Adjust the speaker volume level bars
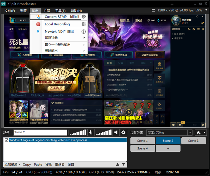The width and height of the screenshot is (210, 176). 104,132
